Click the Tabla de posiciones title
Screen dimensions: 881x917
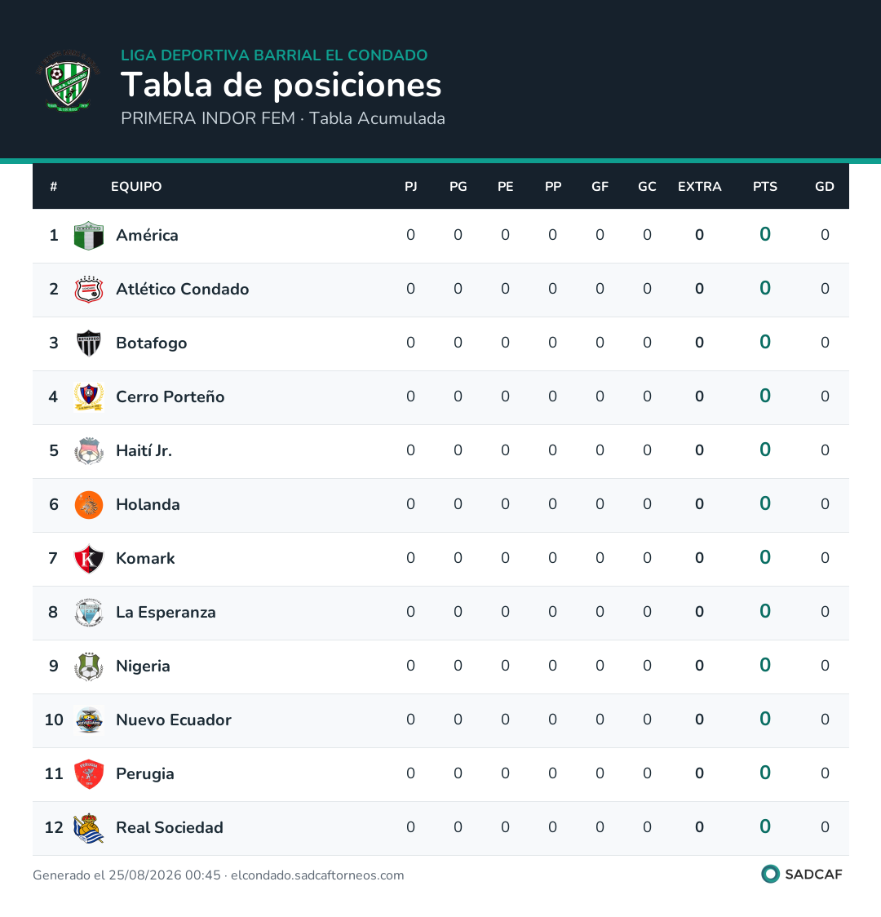tap(281, 86)
